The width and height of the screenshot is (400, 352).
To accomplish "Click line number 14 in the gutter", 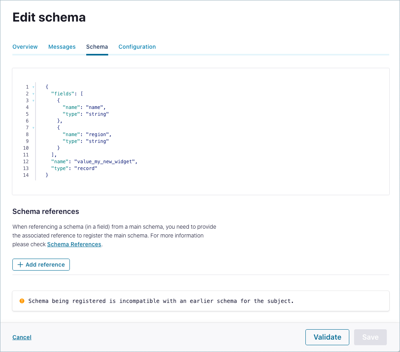I will (x=26, y=175).
